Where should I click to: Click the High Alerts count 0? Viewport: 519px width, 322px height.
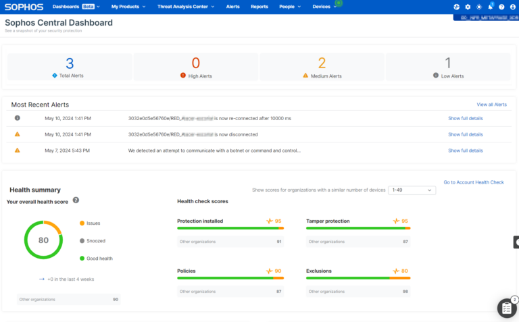pos(195,63)
